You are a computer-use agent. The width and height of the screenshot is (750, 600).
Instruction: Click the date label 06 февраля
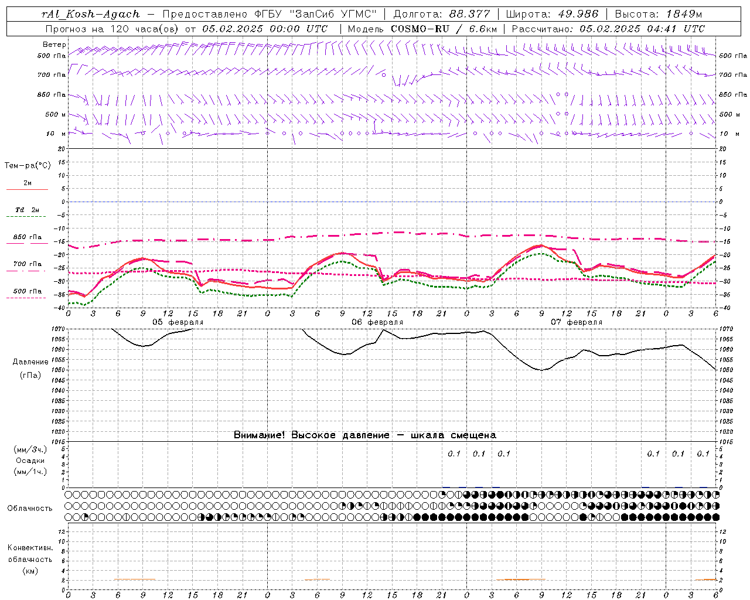[377, 322]
